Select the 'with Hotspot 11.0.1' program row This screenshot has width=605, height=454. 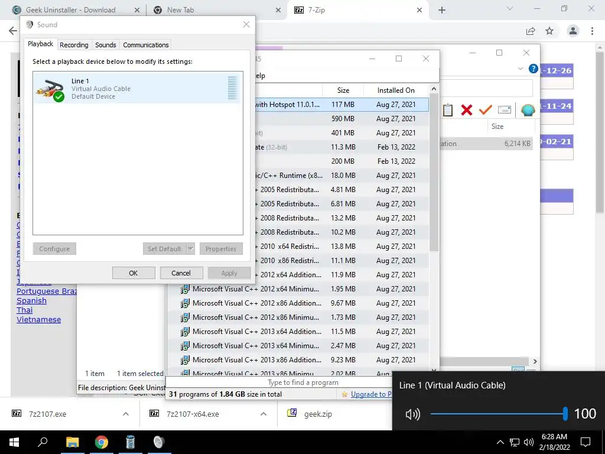tap(342, 105)
